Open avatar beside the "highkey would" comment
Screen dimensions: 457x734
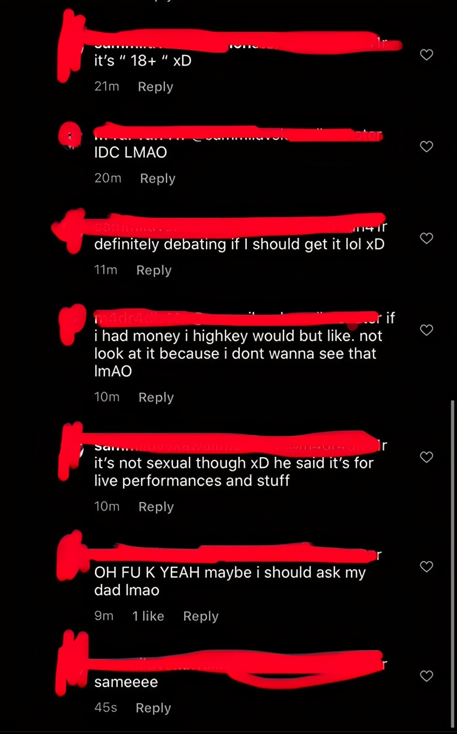click(x=72, y=323)
